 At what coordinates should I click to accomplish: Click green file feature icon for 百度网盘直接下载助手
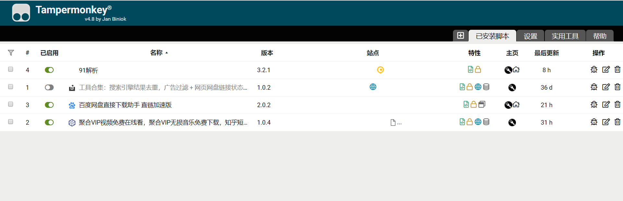466,104
